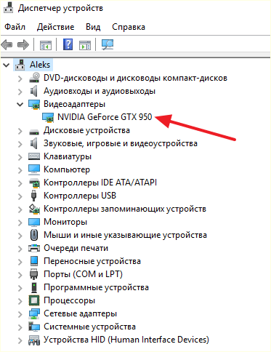Open the Справка menu
The height and width of the screenshot is (352, 271).
click(x=129, y=27)
